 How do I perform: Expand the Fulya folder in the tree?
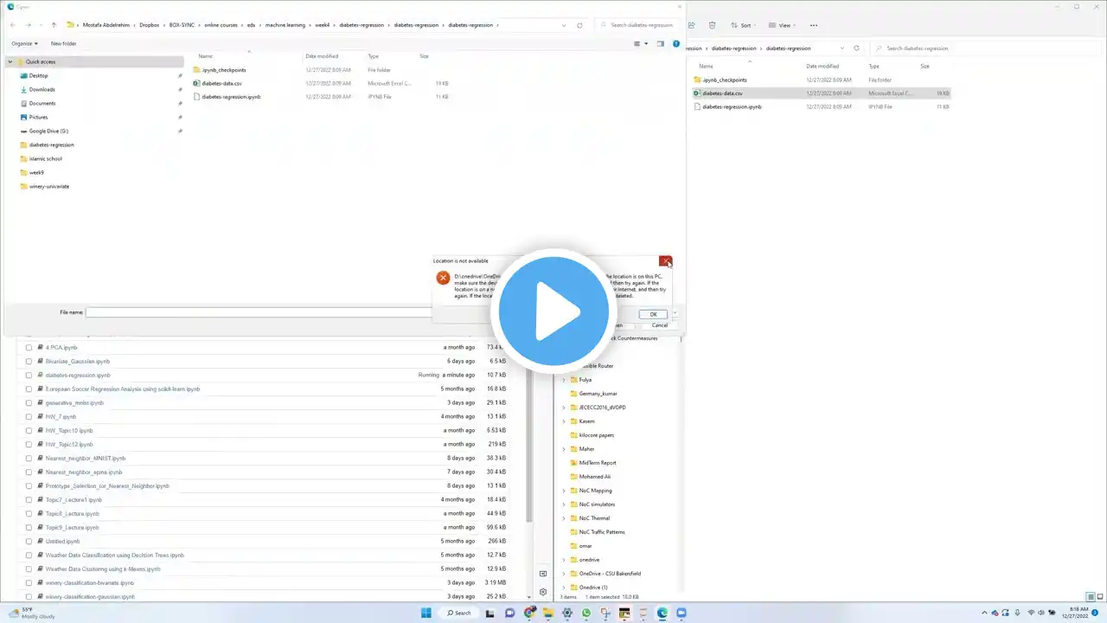pyautogui.click(x=564, y=380)
